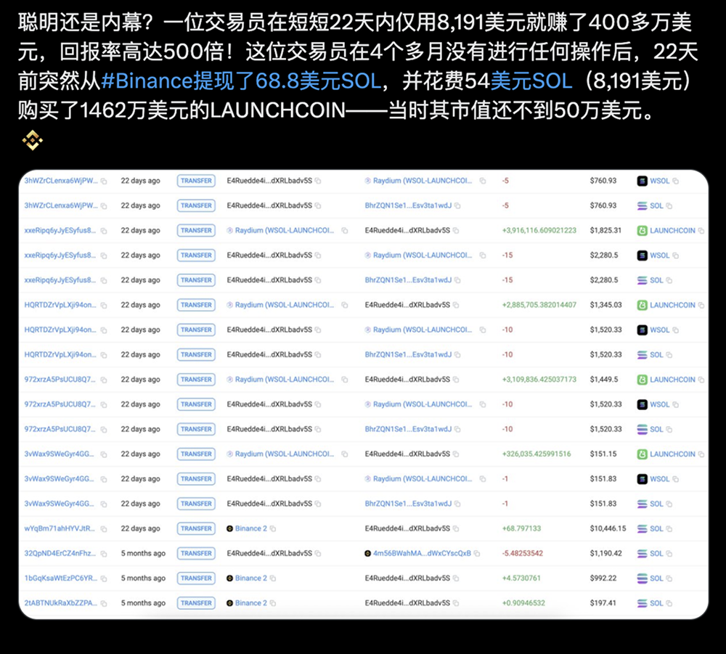Click the SOL token icon in the $1,190.42 row
Image resolution: width=726 pixels, height=654 pixels.
click(643, 554)
